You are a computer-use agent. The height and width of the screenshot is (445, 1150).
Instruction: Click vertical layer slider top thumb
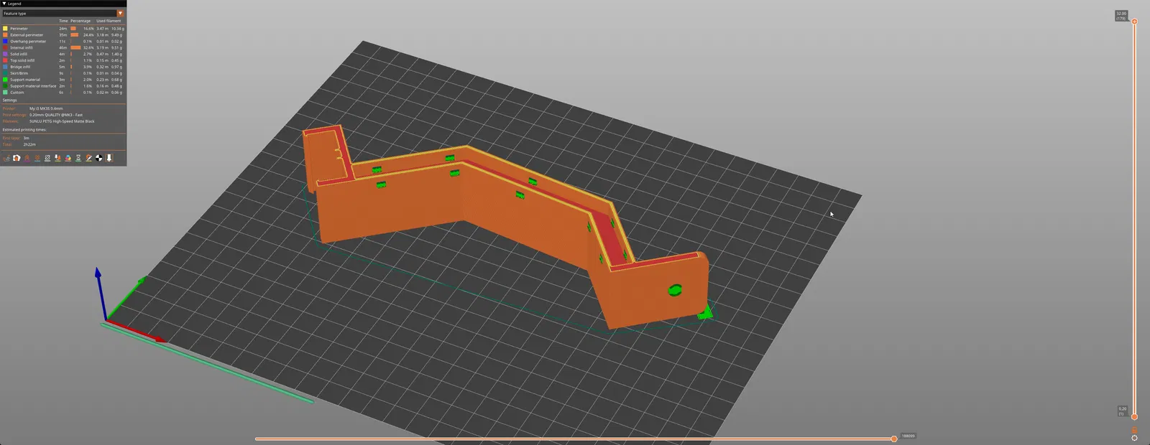pos(1134,22)
